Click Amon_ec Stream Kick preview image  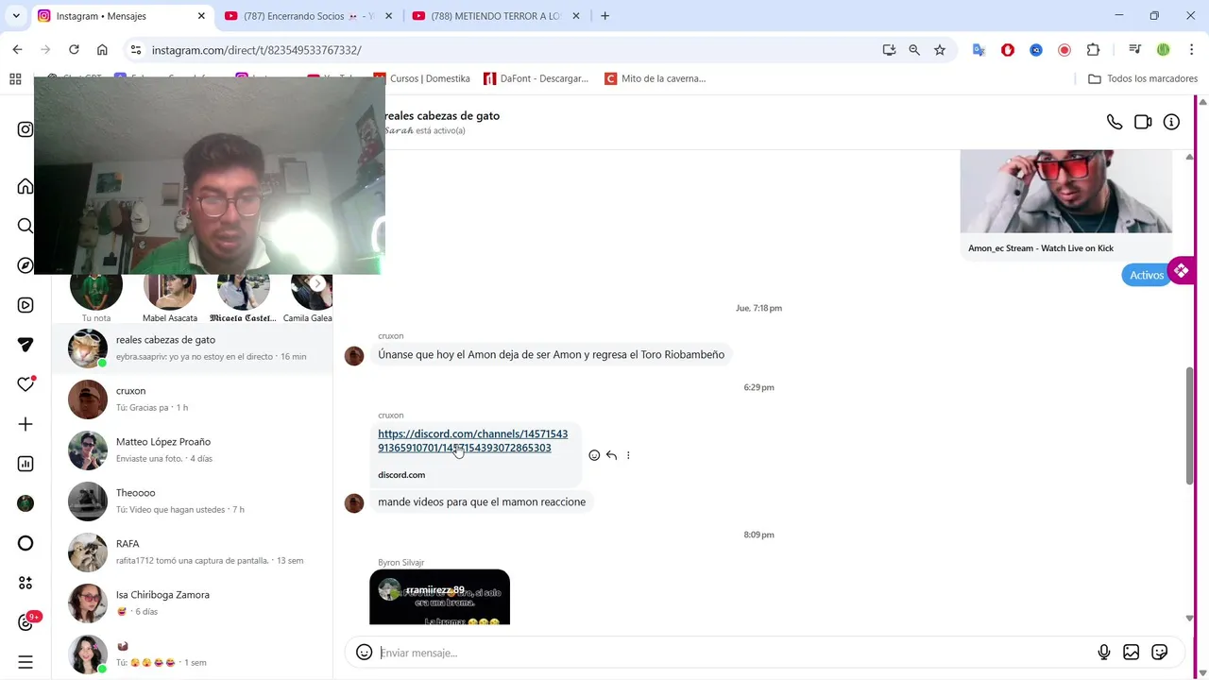pos(1065,192)
